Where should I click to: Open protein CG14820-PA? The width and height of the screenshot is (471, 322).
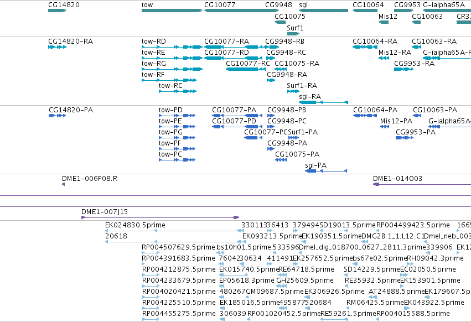(x=57, y=116)
